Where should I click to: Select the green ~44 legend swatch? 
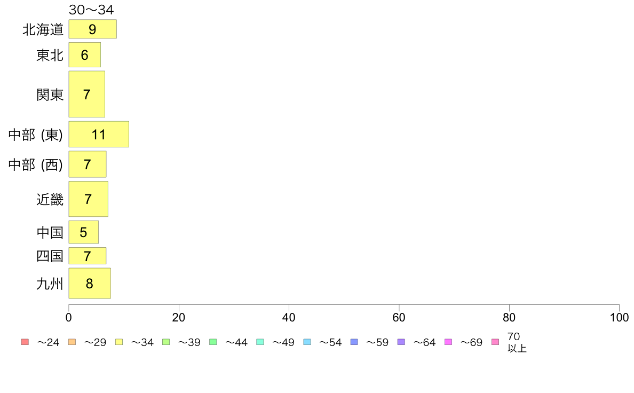click(x=213, y=342)
